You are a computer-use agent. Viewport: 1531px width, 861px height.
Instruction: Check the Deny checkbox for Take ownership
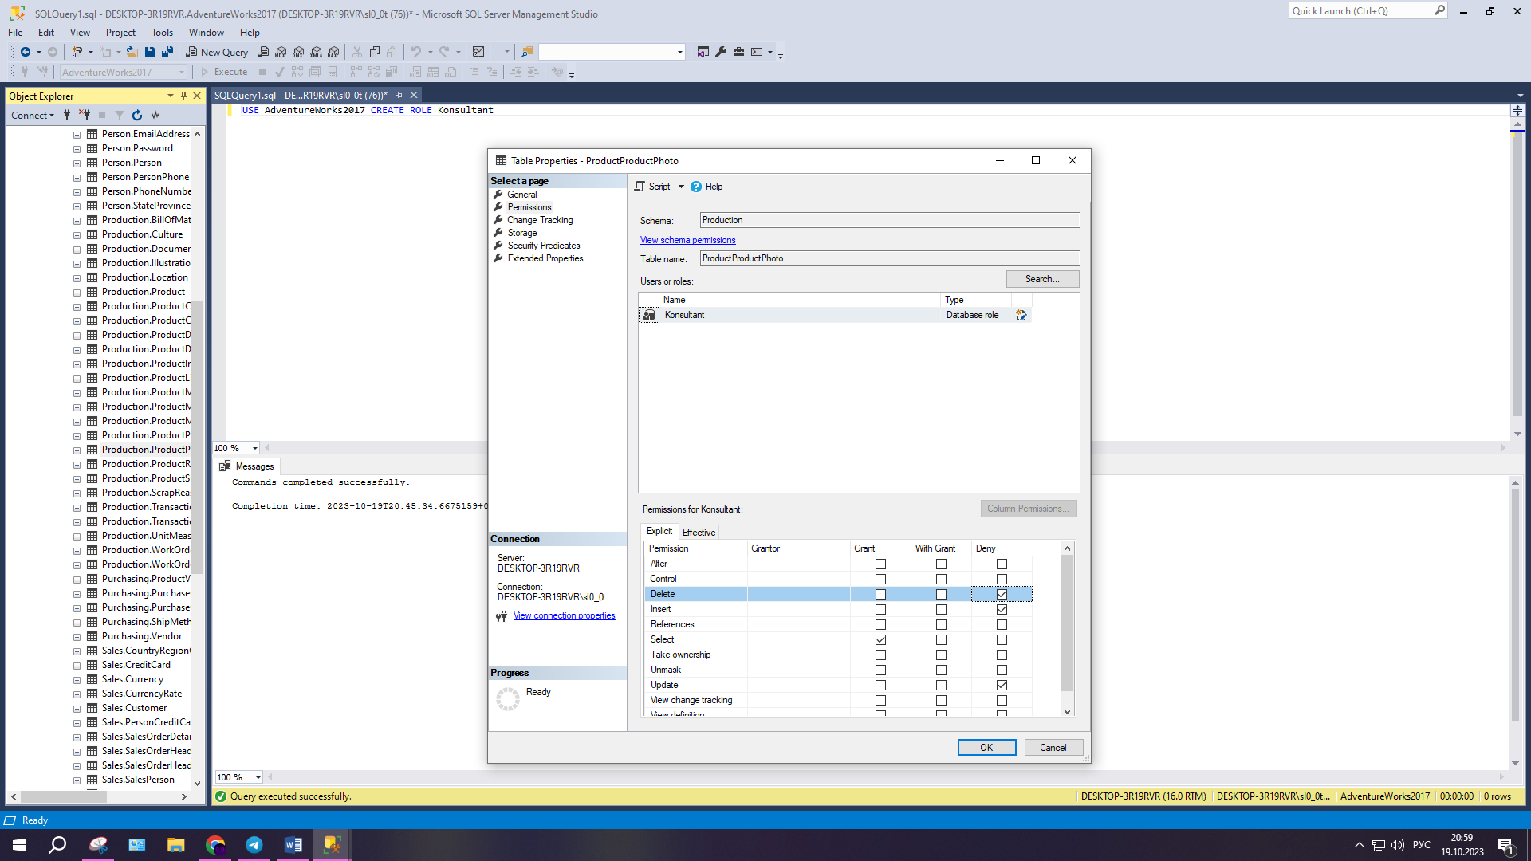pyautogui.click(x=1002, y=655)
